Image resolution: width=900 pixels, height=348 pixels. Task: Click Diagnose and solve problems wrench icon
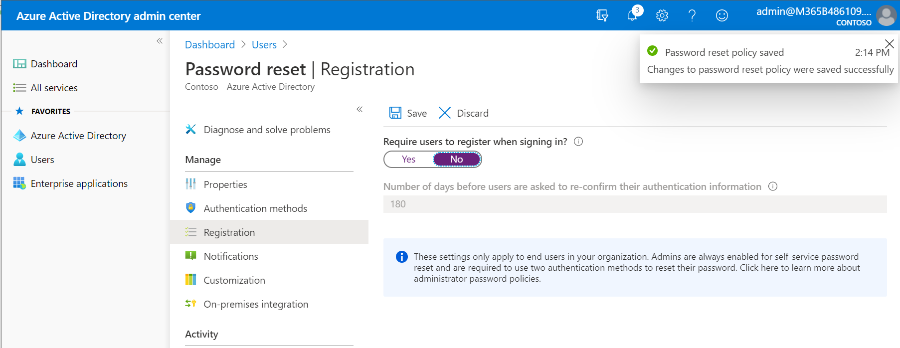pos(190,130)
